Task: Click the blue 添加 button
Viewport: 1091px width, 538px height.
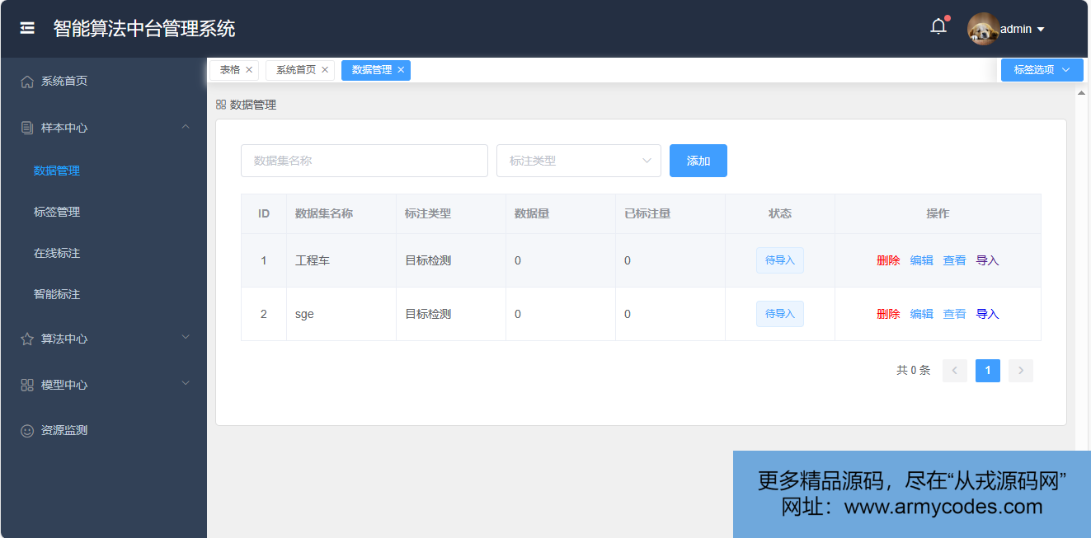Action: point(698,161)
